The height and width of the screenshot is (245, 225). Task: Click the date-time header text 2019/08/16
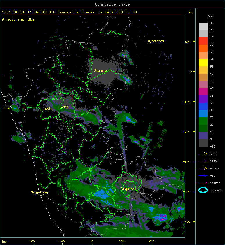coord(13,12)
